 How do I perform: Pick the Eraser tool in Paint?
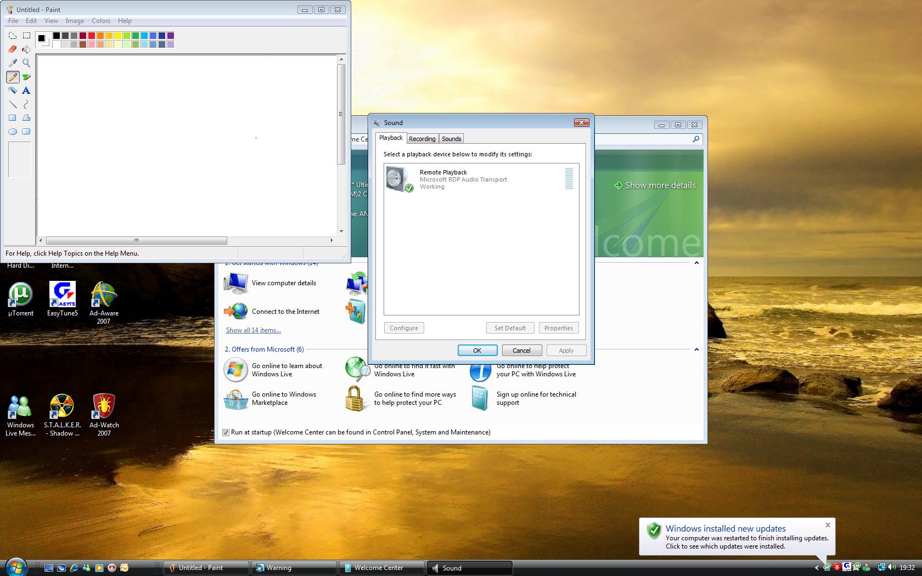pyautogui.click(x=13, y=49)
